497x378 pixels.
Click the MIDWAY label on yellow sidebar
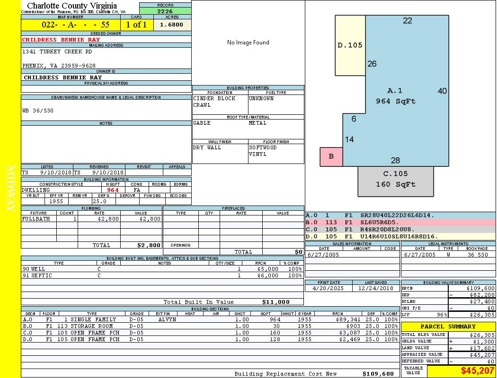10,189
